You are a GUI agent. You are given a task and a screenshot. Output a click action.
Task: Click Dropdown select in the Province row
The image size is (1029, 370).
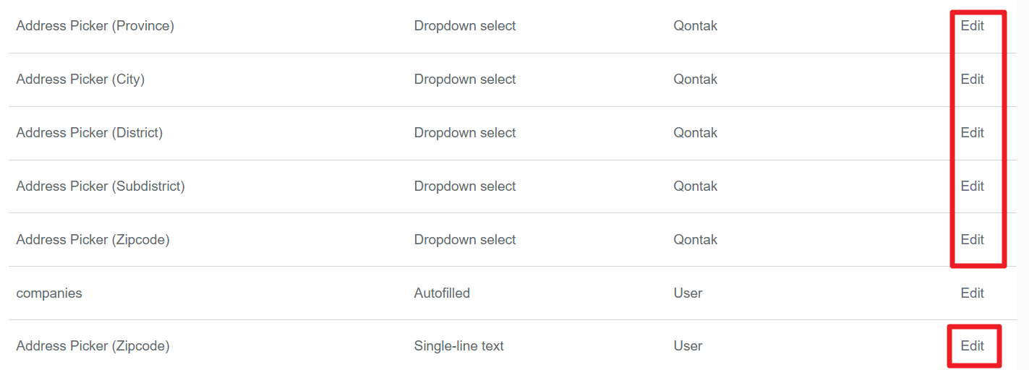pos(465,26)
